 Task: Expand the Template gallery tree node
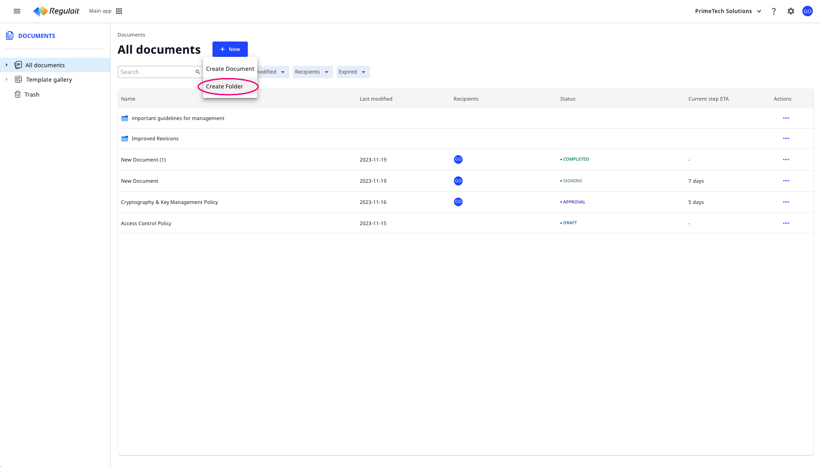(7, 79)
